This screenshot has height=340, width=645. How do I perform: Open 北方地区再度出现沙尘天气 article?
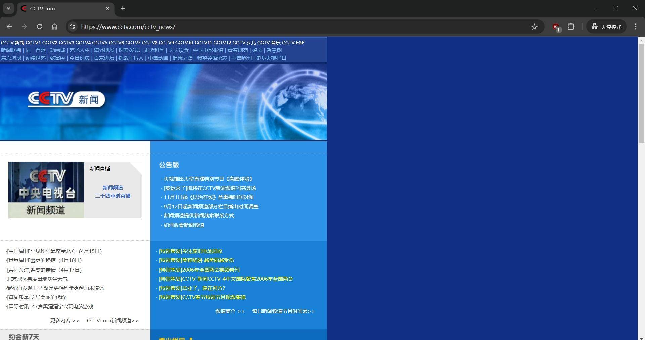37,279
